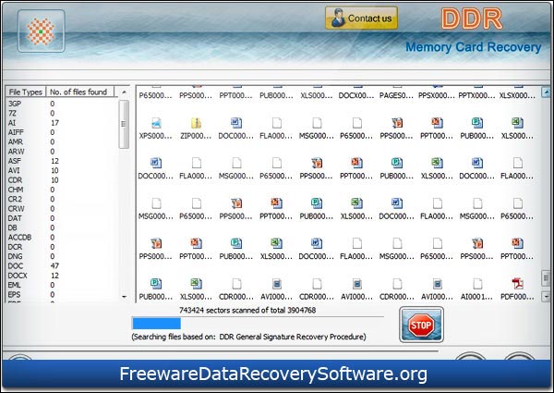Click the DOCX00 file label
The image size is (554, 393).
[356, 95]
